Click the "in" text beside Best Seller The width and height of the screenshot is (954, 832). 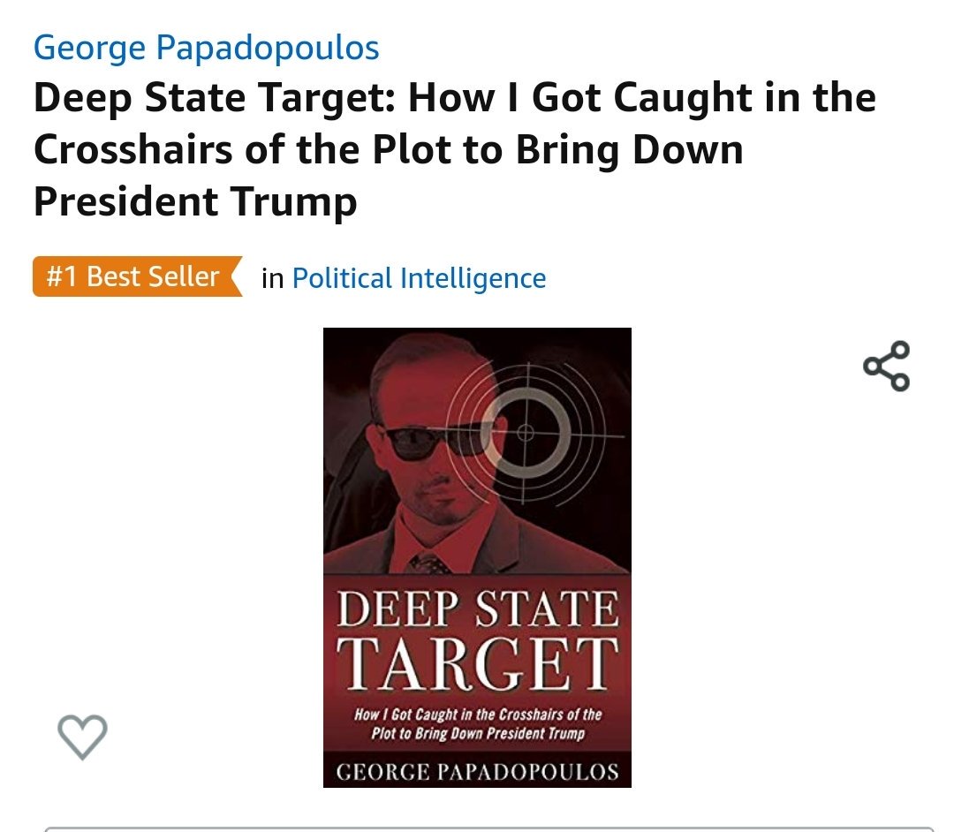pos(273,278)
